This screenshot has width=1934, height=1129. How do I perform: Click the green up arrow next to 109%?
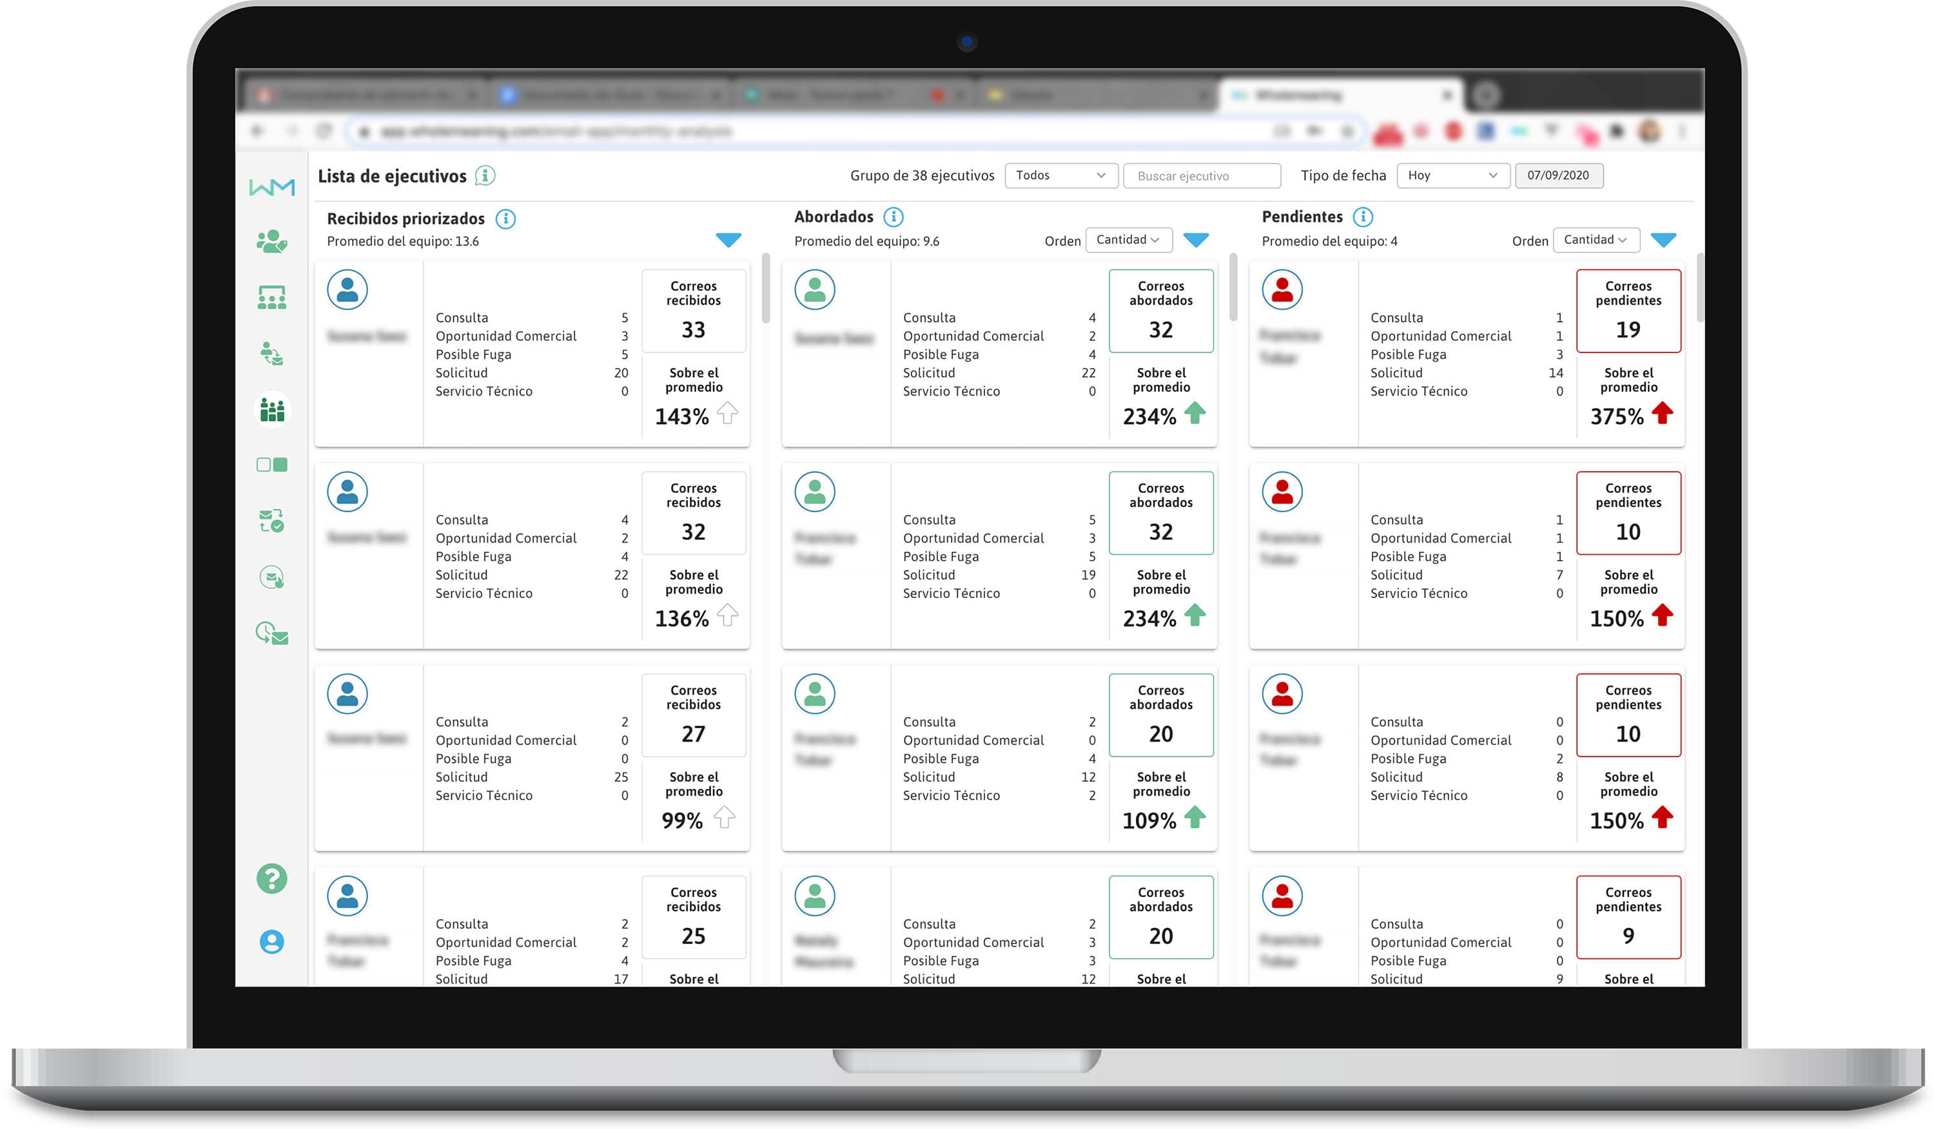click(1195, 818)
